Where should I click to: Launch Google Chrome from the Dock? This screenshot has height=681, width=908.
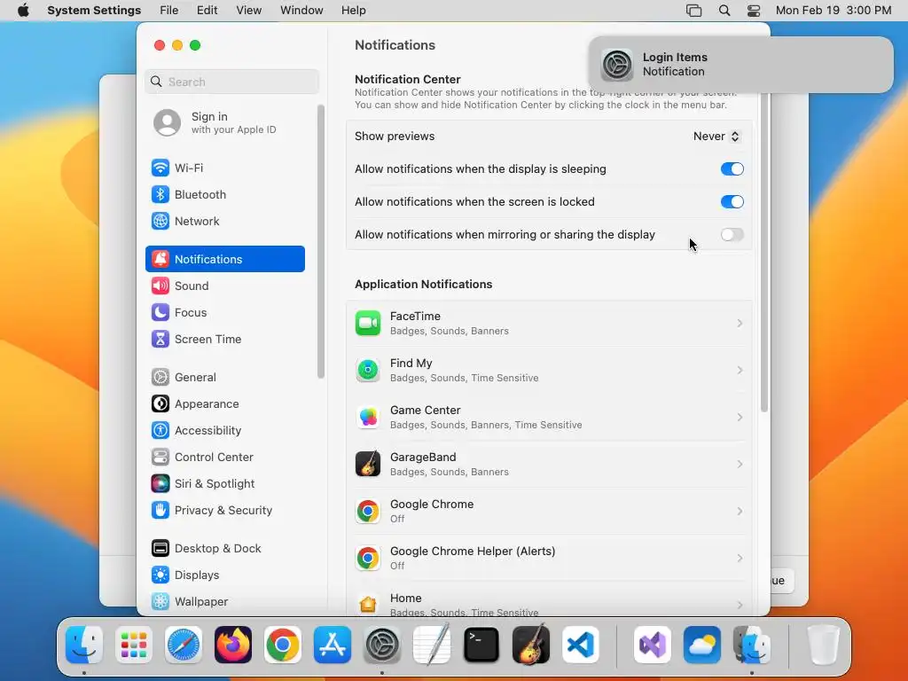point(283,645)
